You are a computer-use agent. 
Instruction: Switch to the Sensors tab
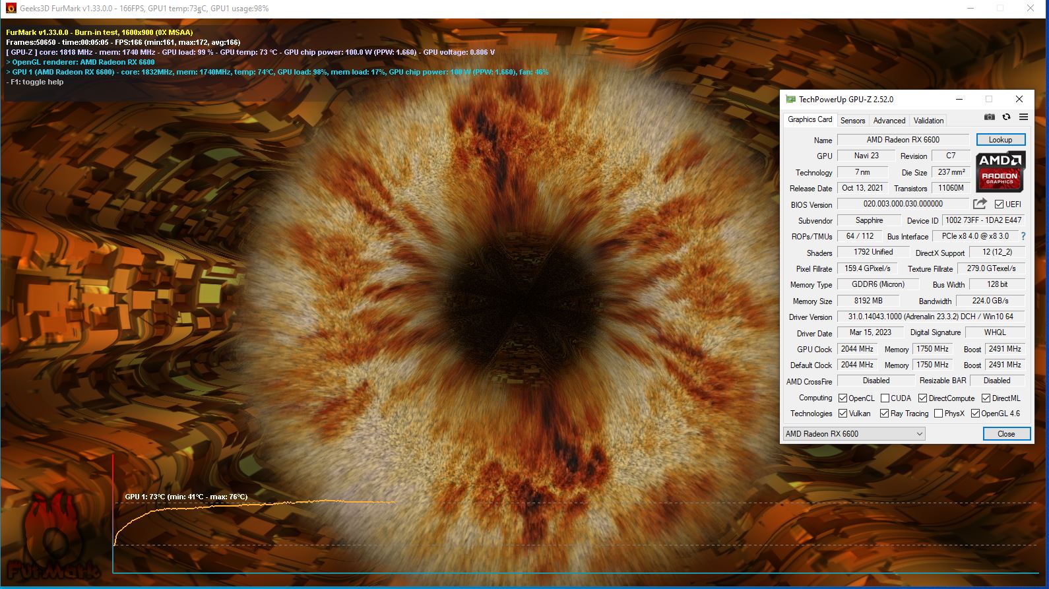[852, 121]
